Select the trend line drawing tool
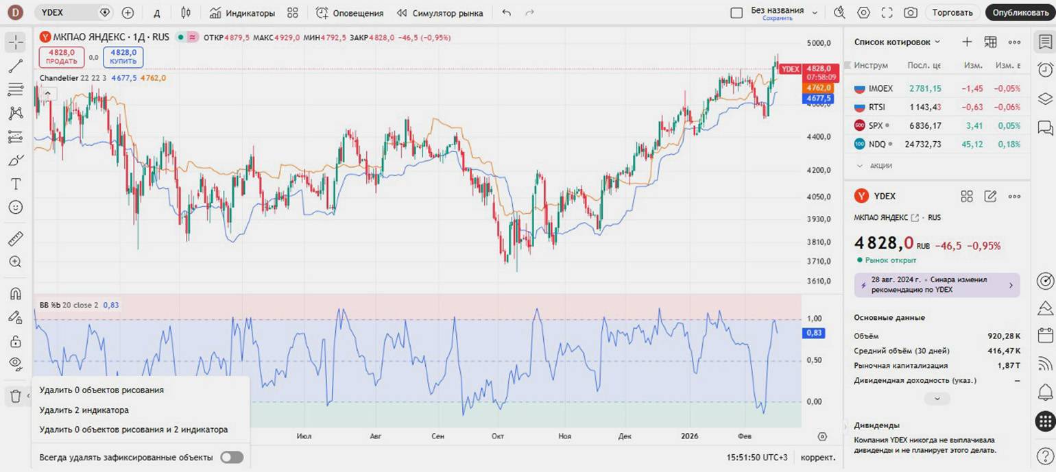1056x472 pixels. pos(15,66)
